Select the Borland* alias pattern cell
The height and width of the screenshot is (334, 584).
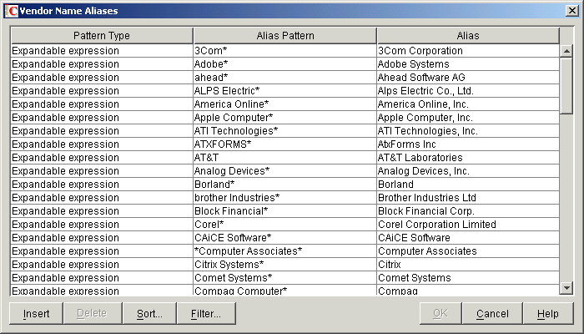284,185
